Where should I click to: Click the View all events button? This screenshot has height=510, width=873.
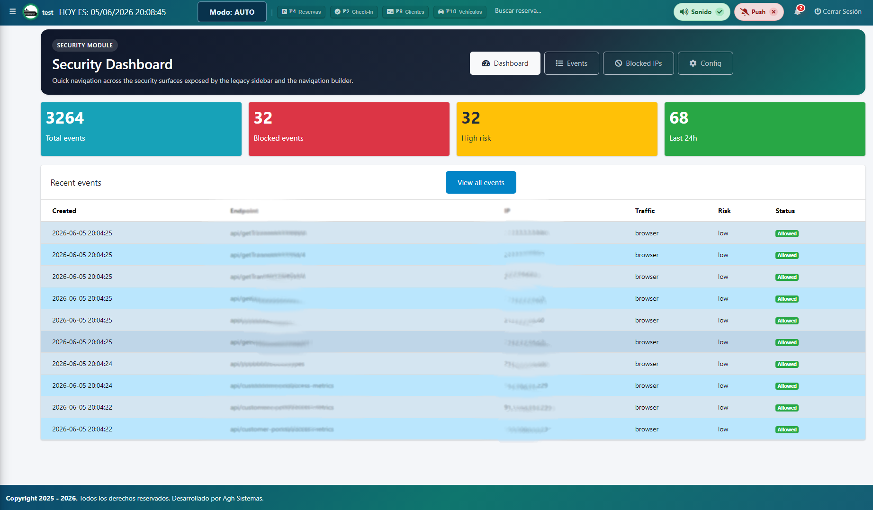coord(481,182)
